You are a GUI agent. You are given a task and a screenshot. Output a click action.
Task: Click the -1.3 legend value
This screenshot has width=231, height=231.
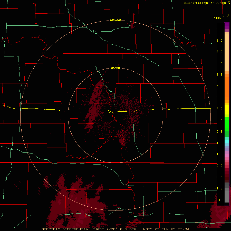tap(218, 188)
